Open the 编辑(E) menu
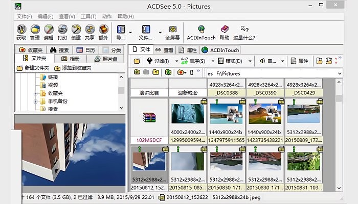 pyautogui.click(x=46, y=17)
